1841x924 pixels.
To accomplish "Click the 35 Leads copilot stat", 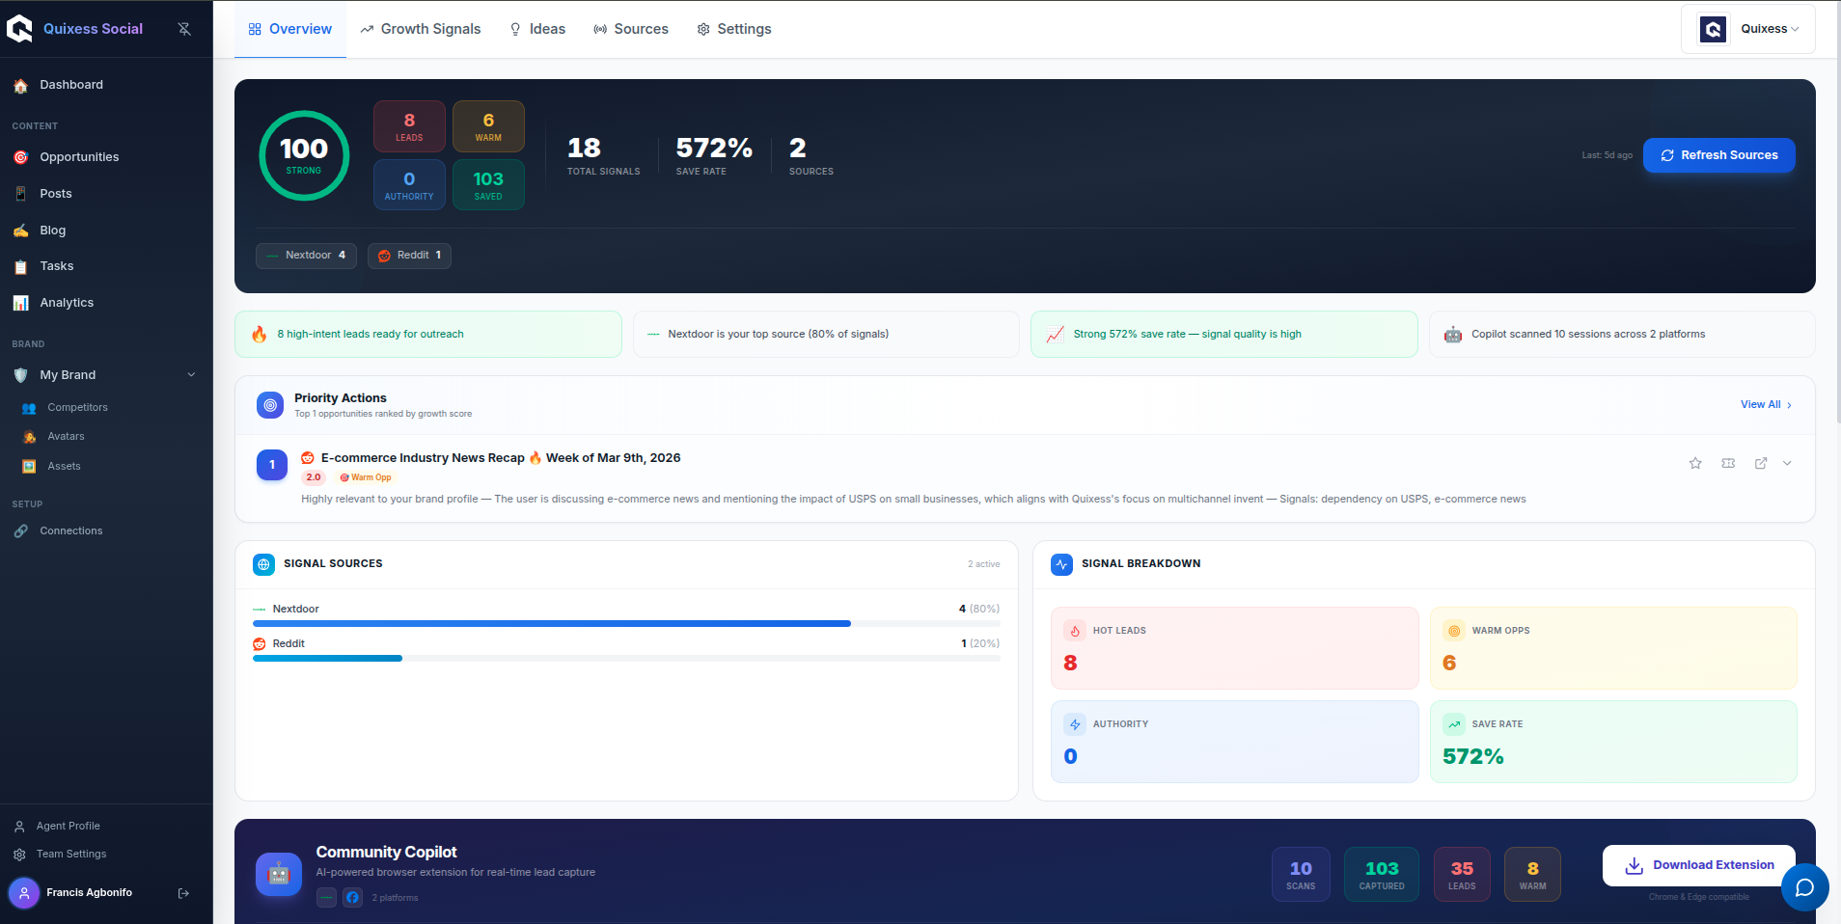I will [x=1462, y=875].
